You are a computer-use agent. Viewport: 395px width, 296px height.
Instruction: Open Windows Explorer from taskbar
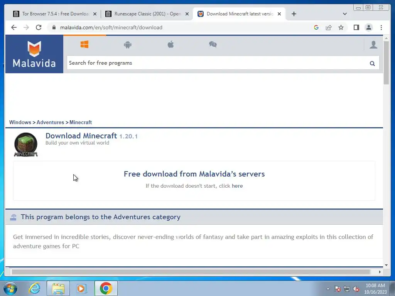point(58,288)
